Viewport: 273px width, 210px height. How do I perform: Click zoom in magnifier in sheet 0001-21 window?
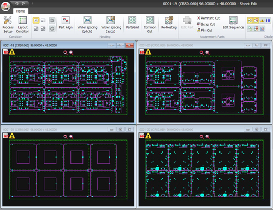[x=71, y=137]
